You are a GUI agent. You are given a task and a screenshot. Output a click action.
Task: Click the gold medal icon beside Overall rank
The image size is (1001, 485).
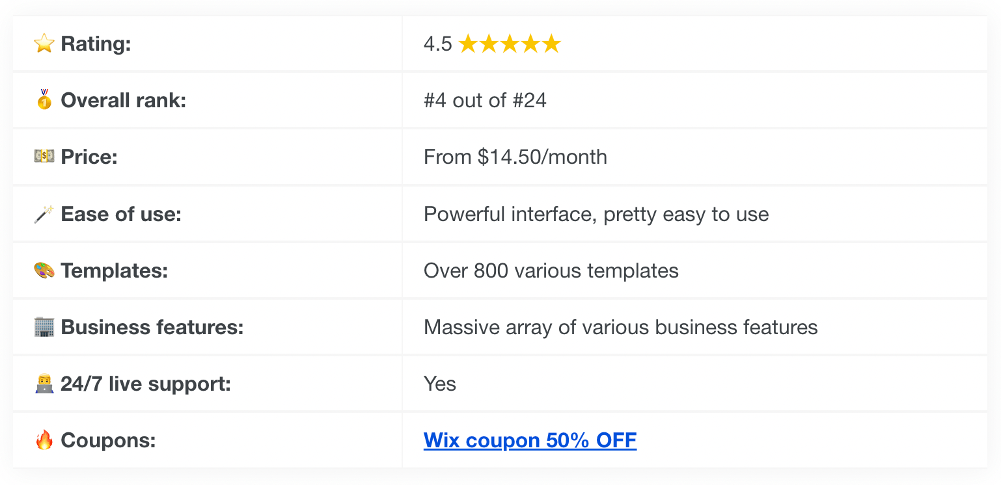pyautogui.click(x=44, y=100)
